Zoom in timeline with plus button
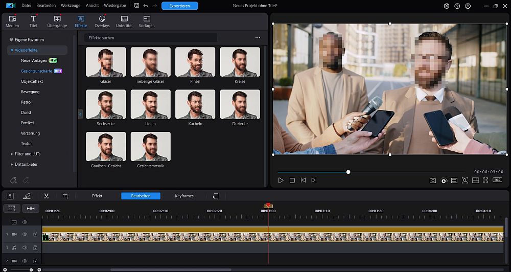The width and height of the screenshot is (511, 272). (x=39, y=270)
